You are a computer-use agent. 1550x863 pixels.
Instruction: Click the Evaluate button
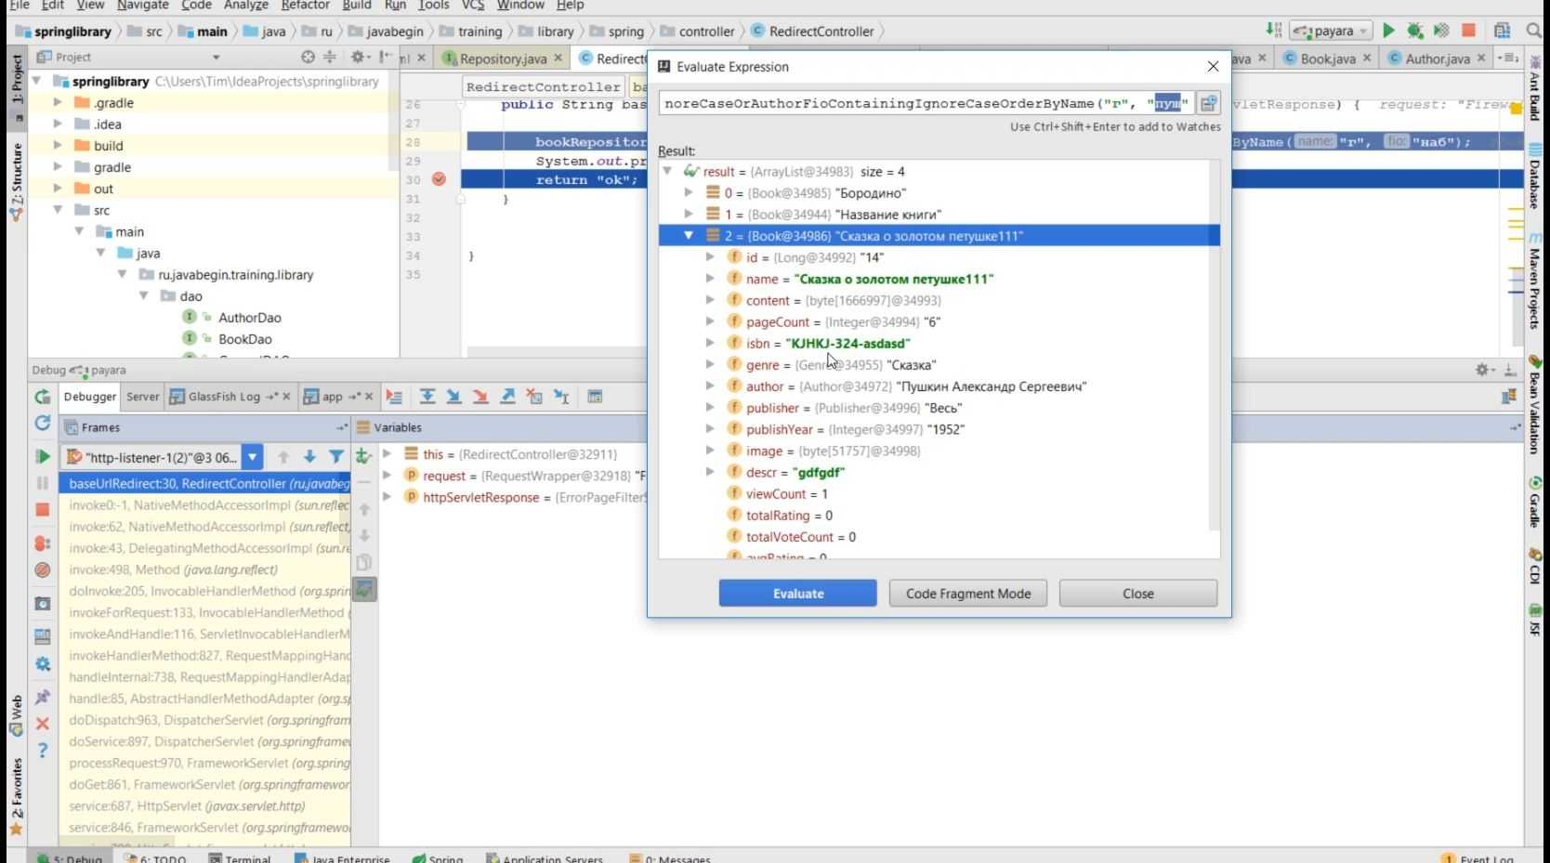[x=797, y=594]
